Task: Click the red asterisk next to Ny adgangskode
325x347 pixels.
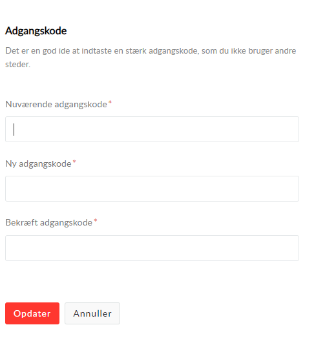Action: pos(74,162)
